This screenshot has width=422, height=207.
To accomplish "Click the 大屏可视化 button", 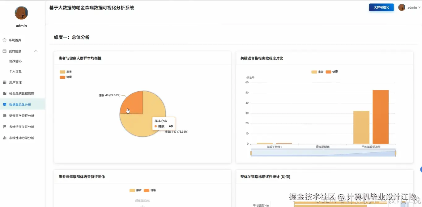I will 381,7.
